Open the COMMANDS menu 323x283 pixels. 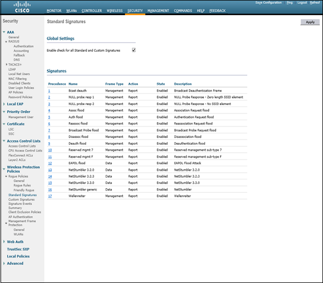click(x=183, y=11)
